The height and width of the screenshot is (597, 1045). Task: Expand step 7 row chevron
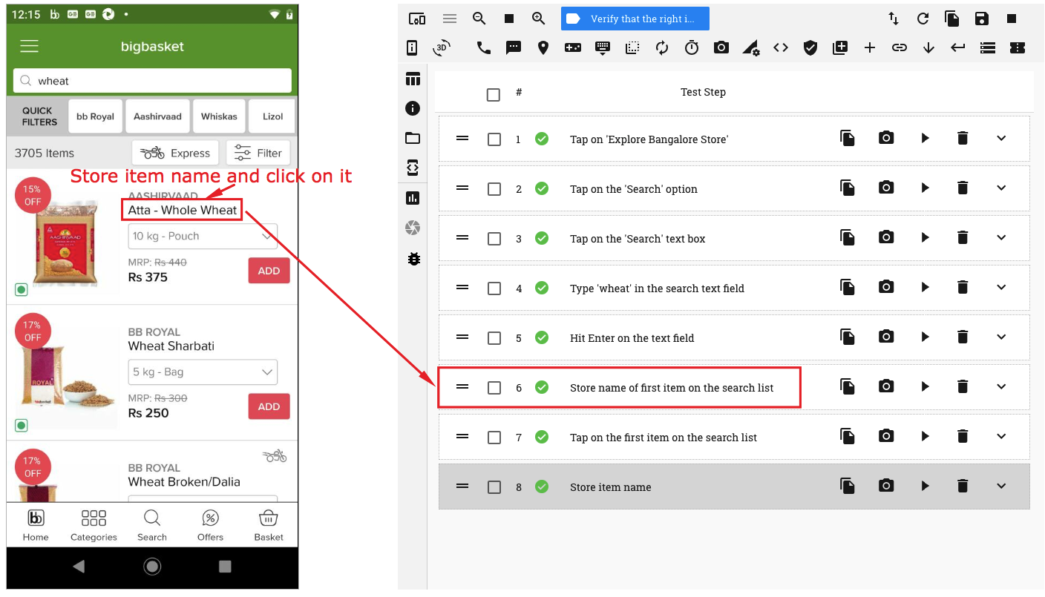tap(1001, 436)
